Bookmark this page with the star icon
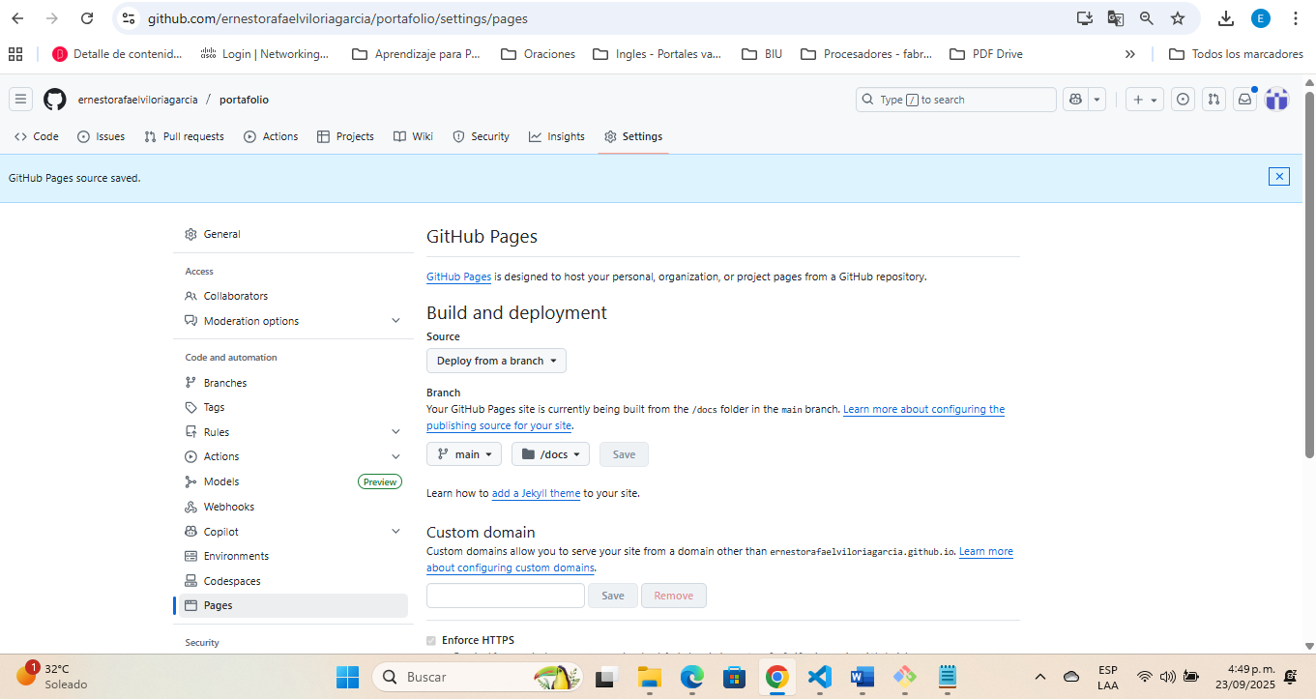Image resolution: width=1316 pixels, height=699 pixels. [1178, 18]
